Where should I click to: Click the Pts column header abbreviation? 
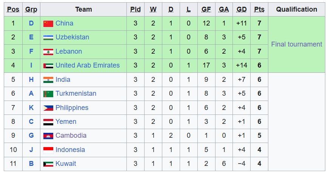(259, 9)
